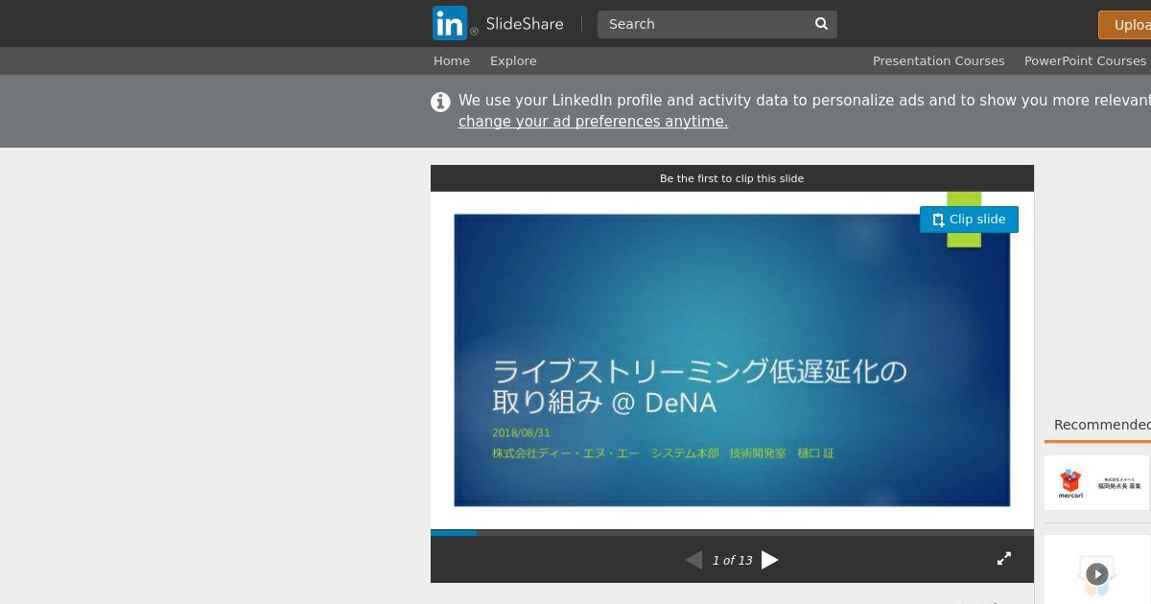Click the 'Recommended' heading

click(x=1102, y=425)
